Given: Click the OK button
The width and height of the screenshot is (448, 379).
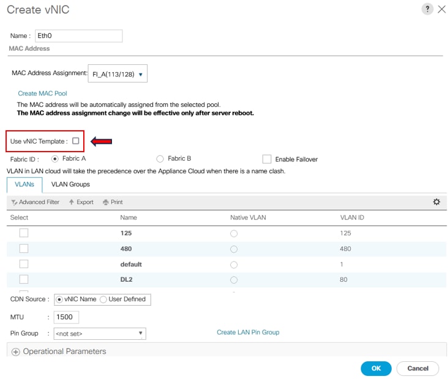Looking at the screenshot, I should (376, 369).
